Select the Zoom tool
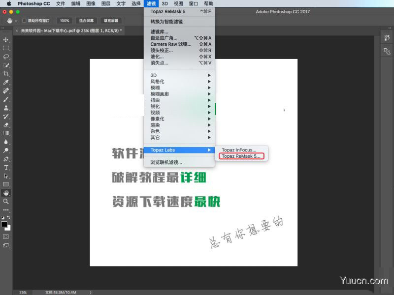394x295 pixels. point(6,201)
